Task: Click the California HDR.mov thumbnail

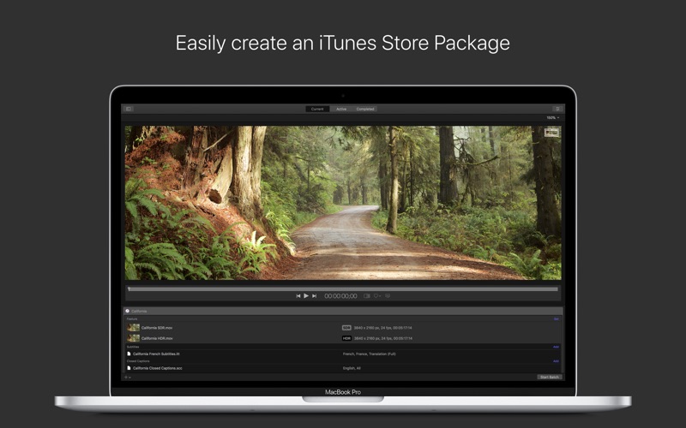Action: [134, 338]
